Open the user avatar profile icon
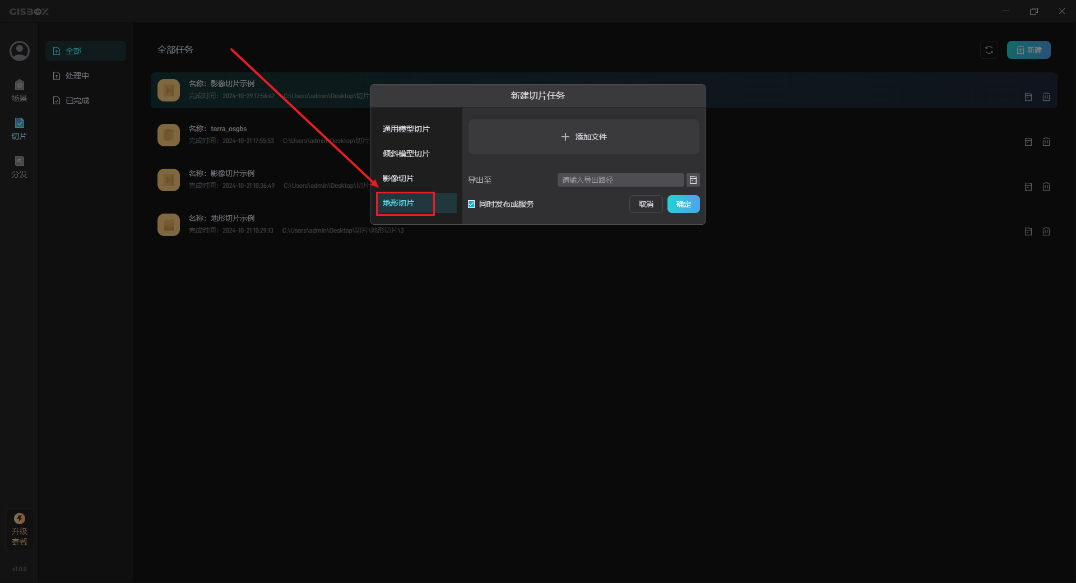 click(20, 51)
